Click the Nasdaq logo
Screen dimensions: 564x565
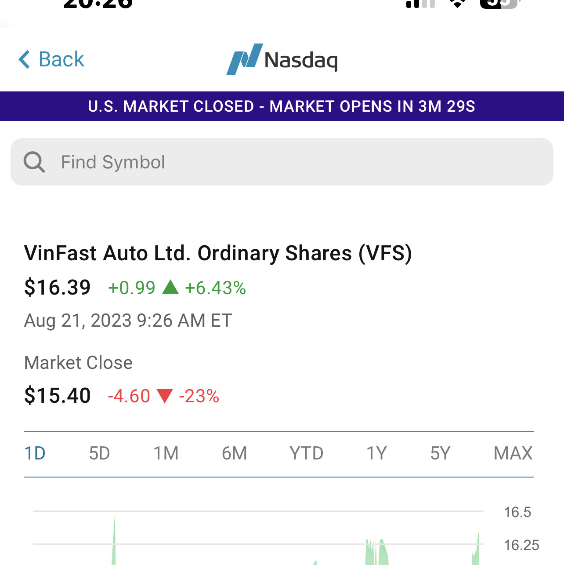[282, 60]
